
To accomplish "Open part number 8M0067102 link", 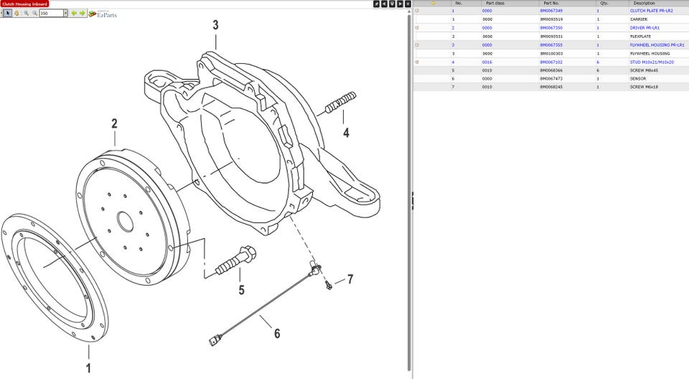I will [551, 62].
